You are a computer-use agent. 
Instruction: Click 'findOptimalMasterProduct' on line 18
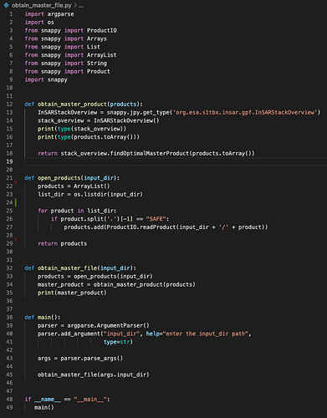(x=150, y=153)
